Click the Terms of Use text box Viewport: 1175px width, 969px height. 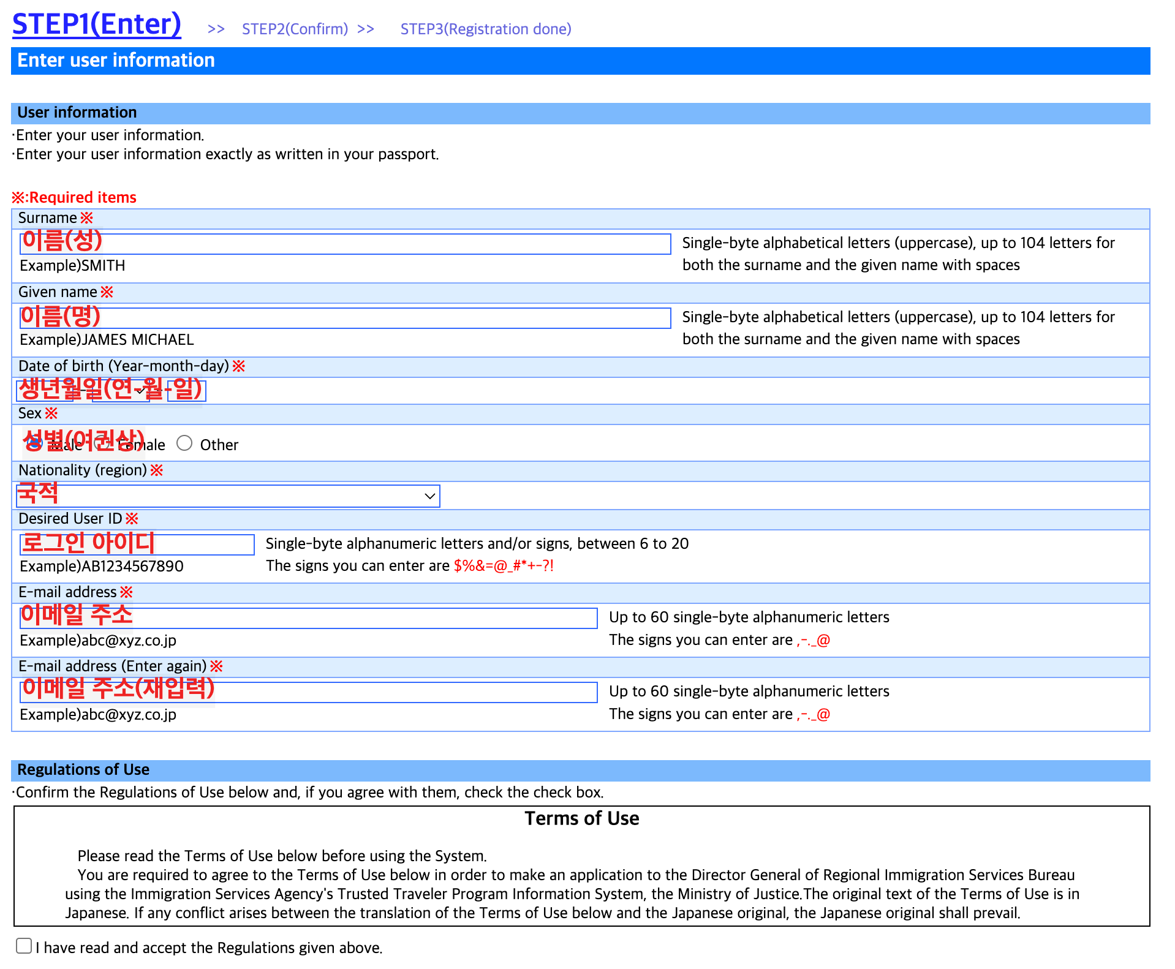[582, 866]
